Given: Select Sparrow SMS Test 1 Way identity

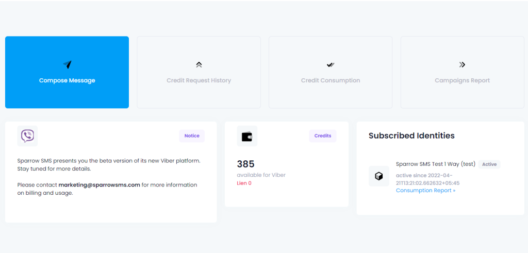Looking at the screenshot, I should click(435, 164).
